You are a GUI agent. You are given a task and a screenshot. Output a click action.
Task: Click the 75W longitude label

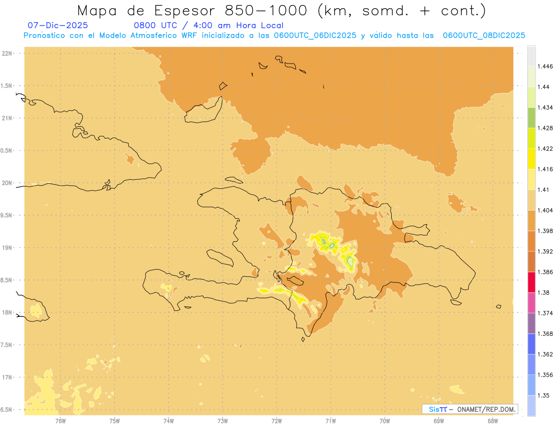point(115,421)
